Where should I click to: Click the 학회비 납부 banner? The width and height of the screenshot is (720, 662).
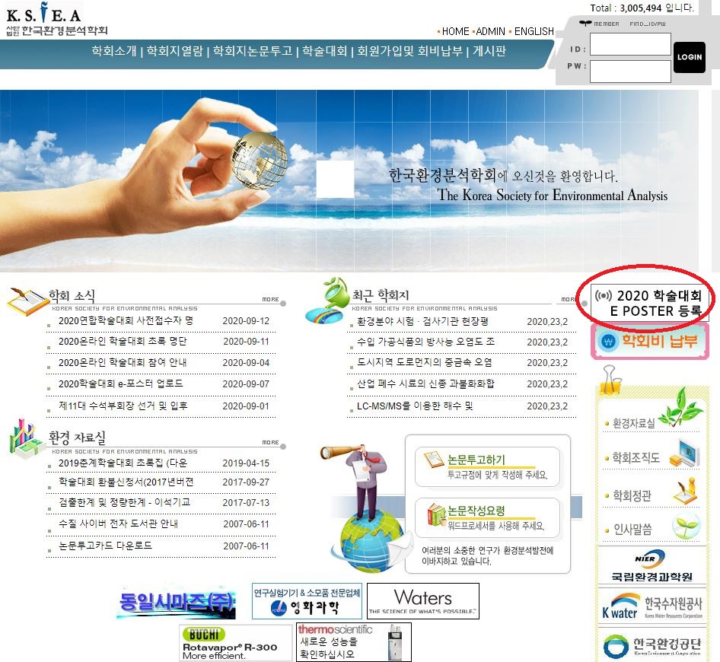pos(649,341)
